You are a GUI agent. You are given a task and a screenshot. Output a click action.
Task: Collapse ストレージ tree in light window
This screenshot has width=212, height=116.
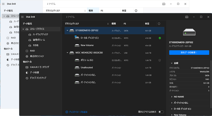click(4, 16)
